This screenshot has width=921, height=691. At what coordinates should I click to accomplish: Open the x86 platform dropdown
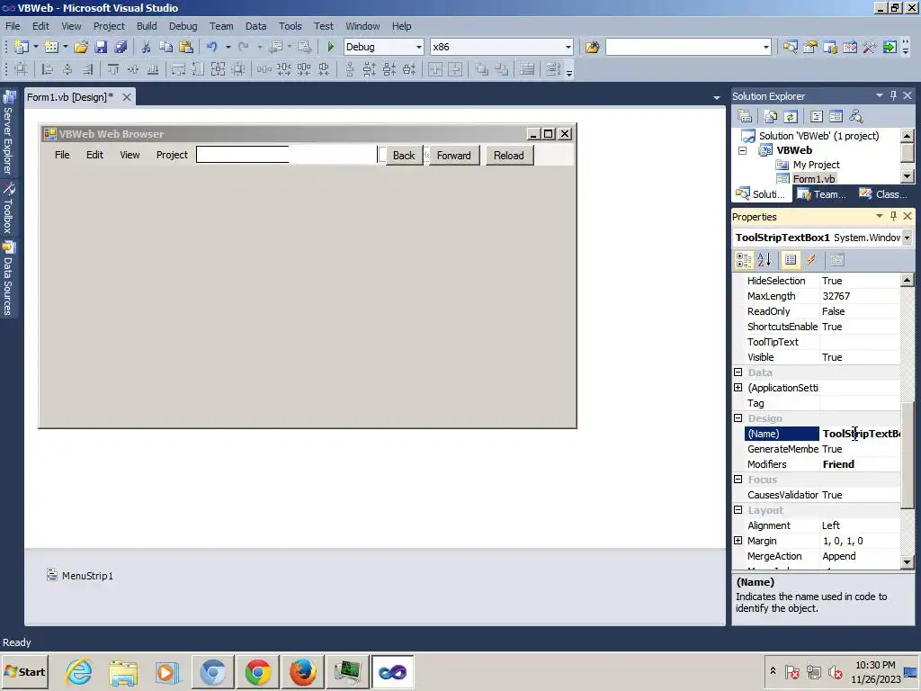click(x=568, y=47)
